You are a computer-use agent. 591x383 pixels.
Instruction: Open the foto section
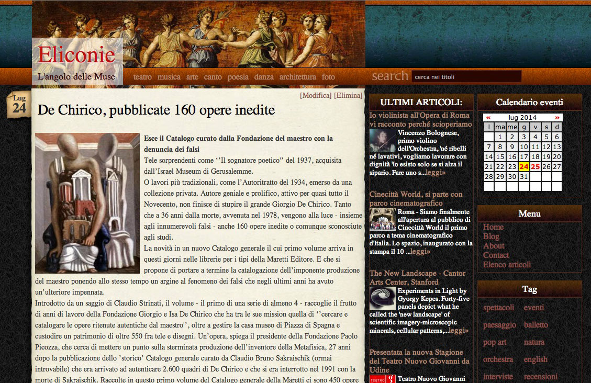pyautogui.click(x=328, y=77)
